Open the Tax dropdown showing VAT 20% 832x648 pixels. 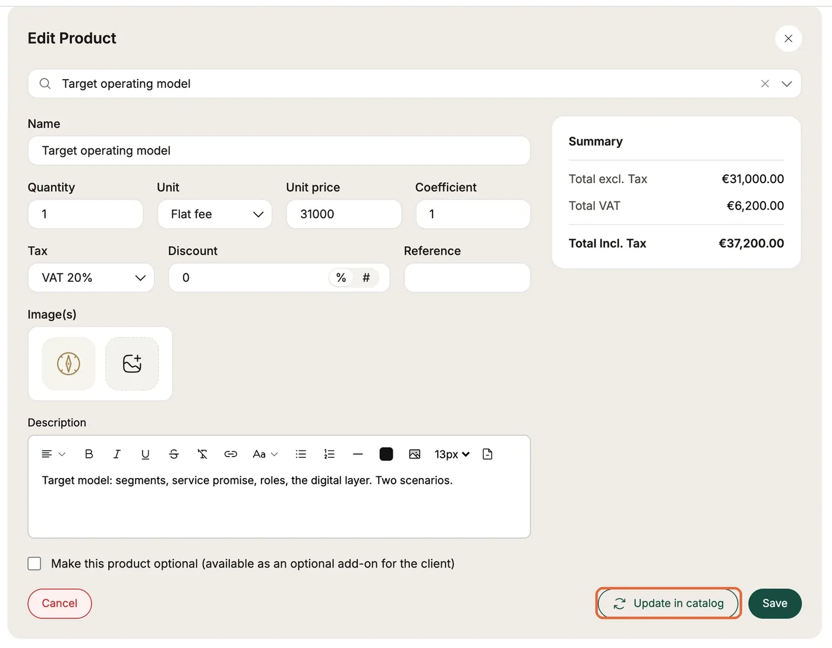point(91,278)
